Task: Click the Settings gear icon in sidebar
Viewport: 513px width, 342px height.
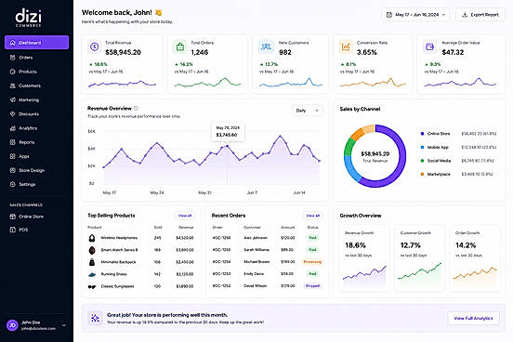Action: [13, 184]
